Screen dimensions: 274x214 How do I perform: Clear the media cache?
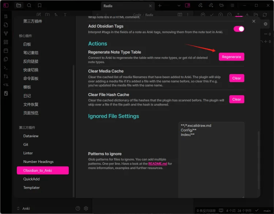(237, 78)
